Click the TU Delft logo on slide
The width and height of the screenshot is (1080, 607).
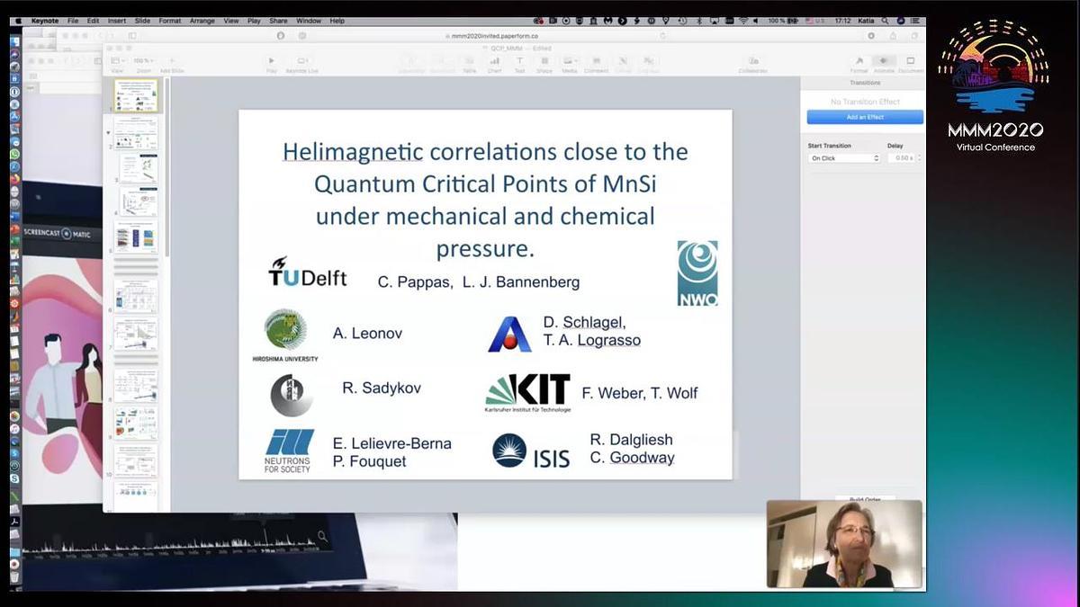(x=308, y=272)
